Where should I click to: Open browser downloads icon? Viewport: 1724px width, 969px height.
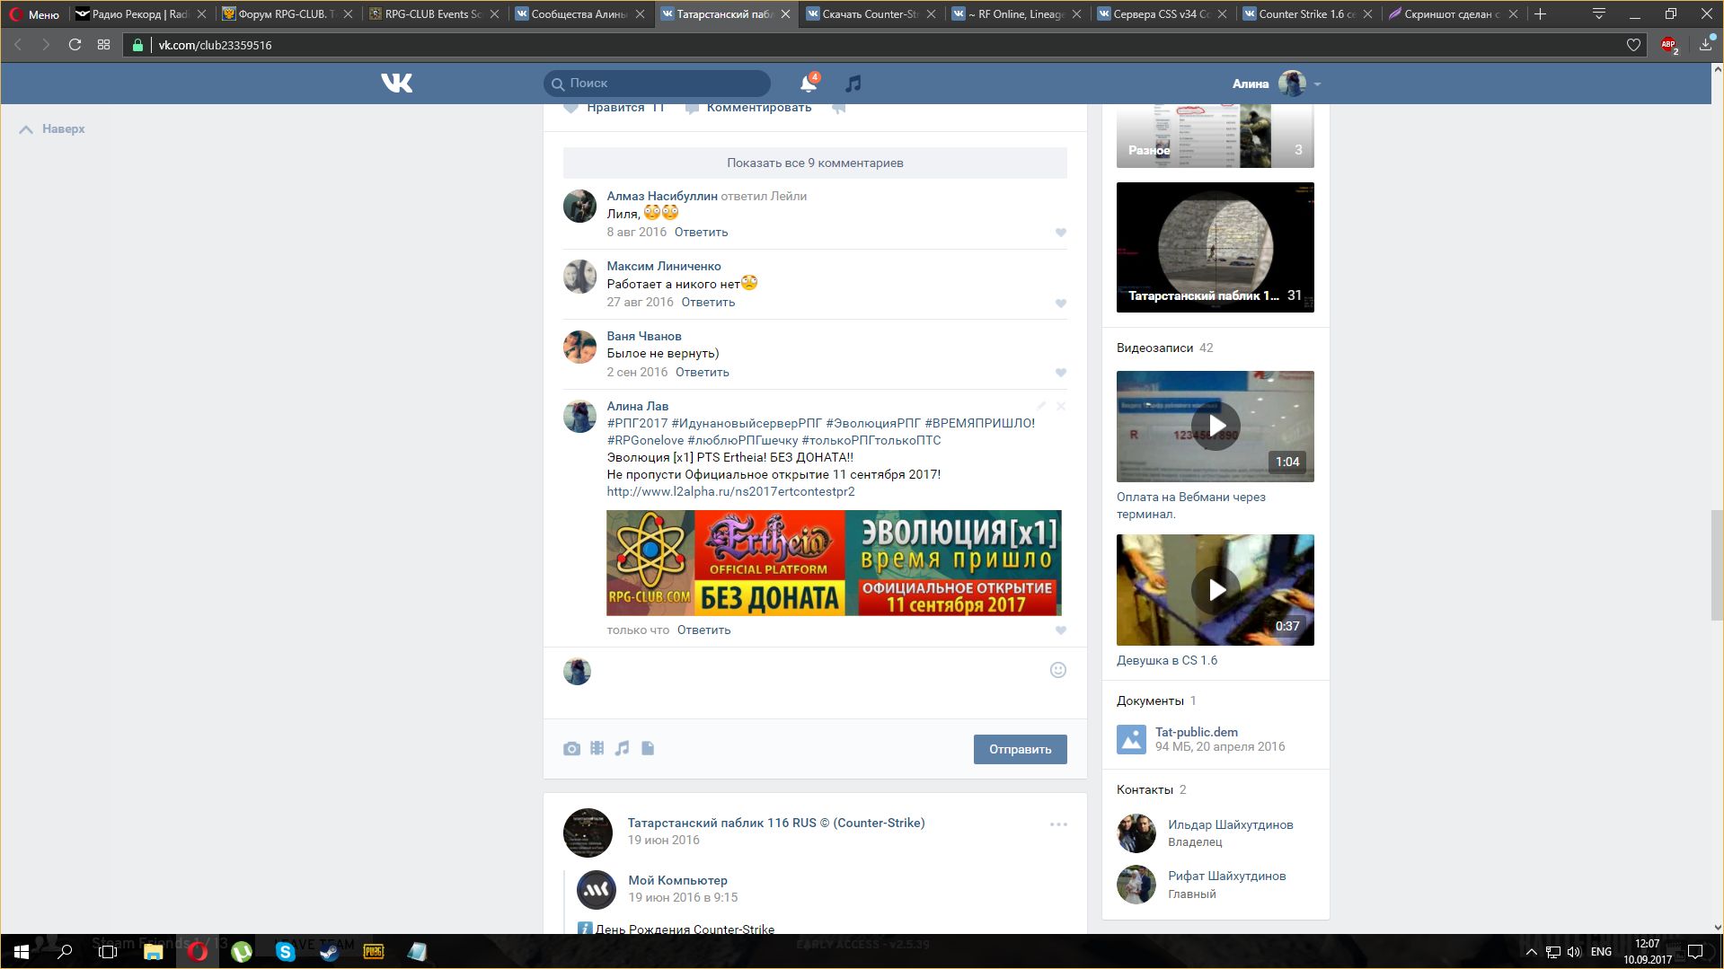point(1705,44)
